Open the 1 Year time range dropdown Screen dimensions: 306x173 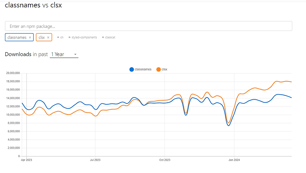tap(64, 54)
